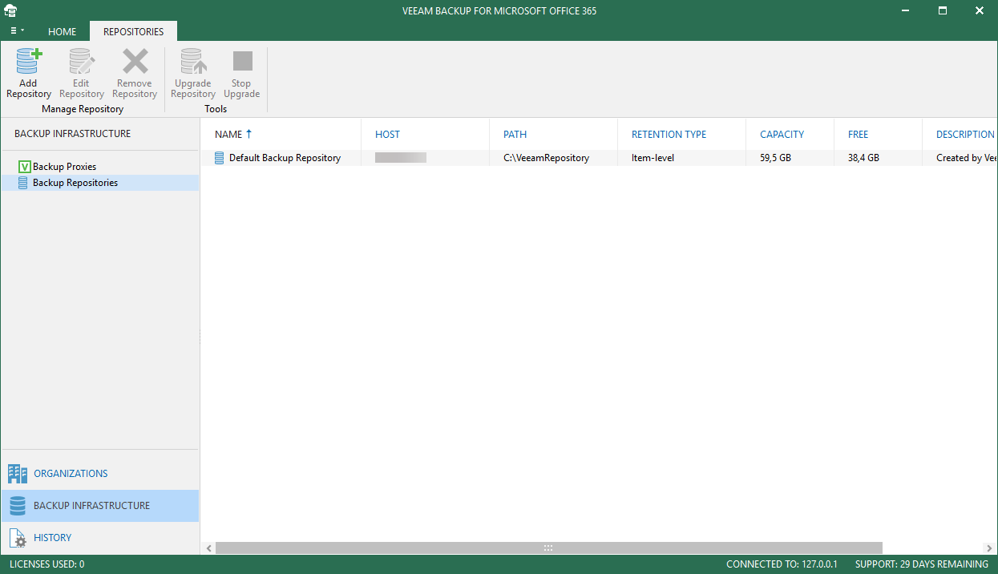Sort by the Free column header
This screenshot has width=998, height=574.
[879, 135]
